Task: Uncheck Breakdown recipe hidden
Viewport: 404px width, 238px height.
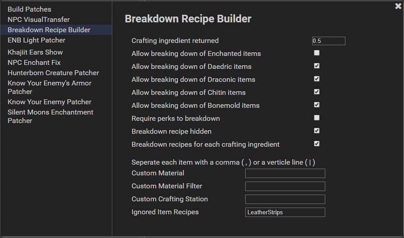Action: (x=317, y=131)
